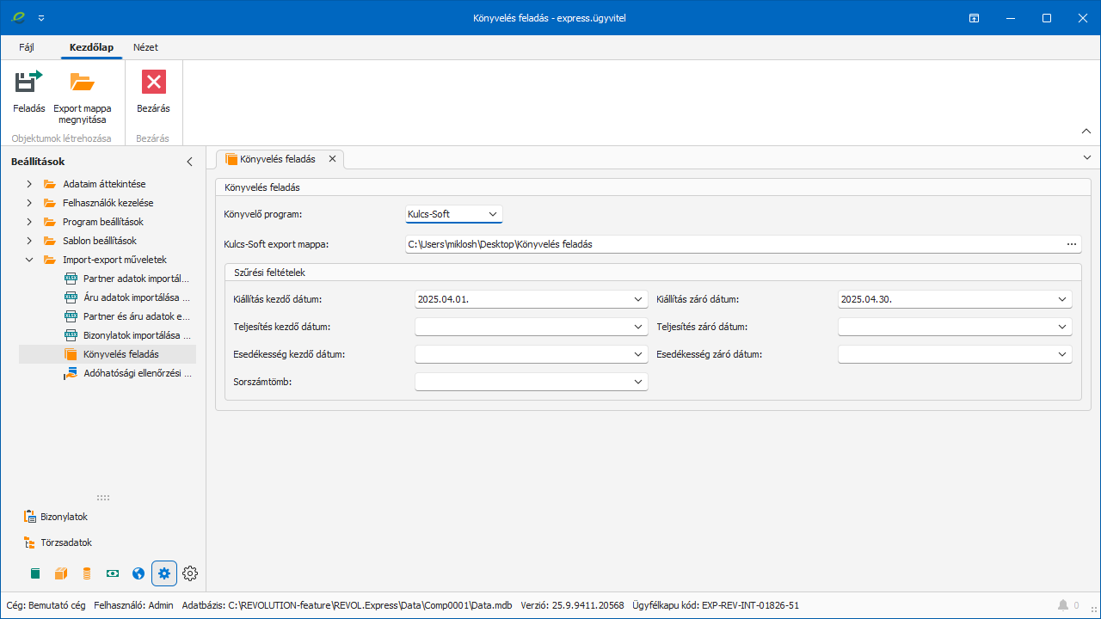This screenshot has height=619, width=1101.
Task: Open the export folder via Export mappa megnyitása
Action: click(x=83, y=83)
